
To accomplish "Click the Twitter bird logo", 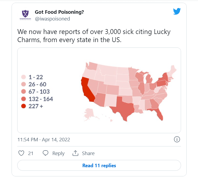I will click(177, 11).
